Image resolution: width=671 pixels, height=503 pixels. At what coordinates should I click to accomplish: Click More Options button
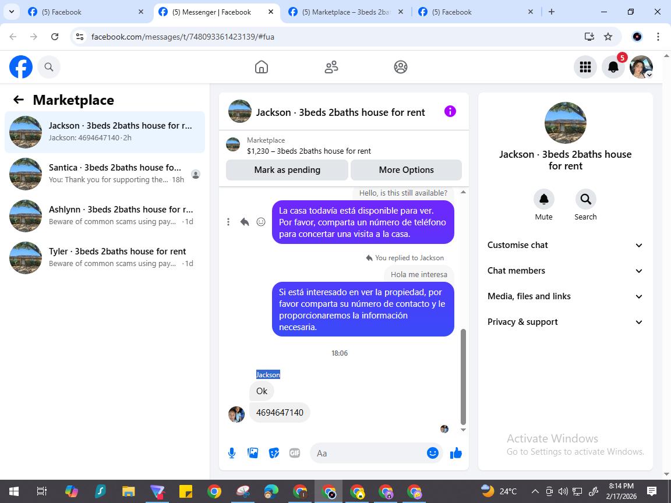click(406, 170)
